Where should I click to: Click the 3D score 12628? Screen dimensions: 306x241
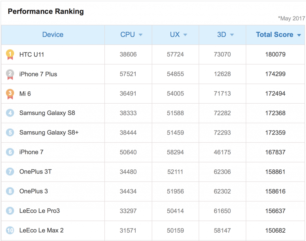222,74
